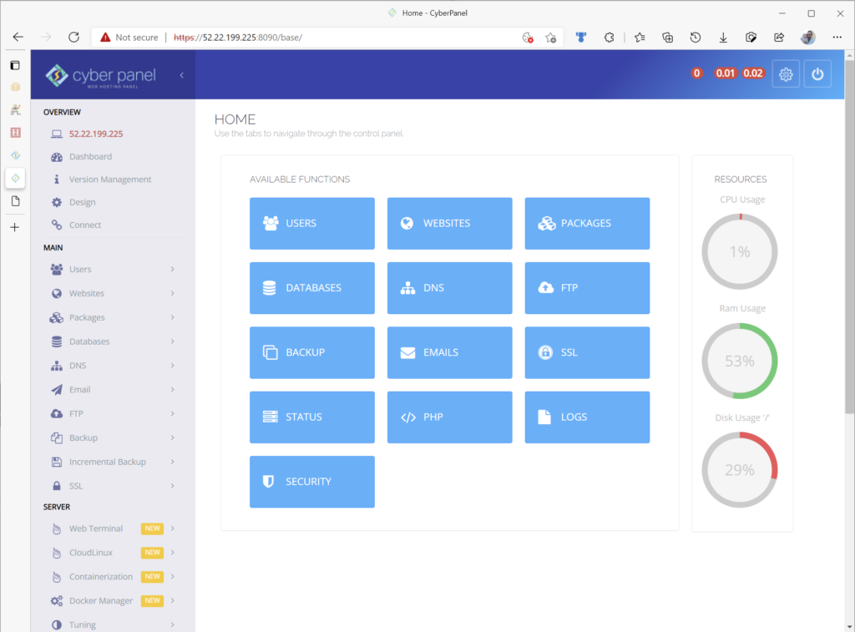This screenshot has width=855, height=632.
Task: Open the DNS function tile
Action: [449, 288]
